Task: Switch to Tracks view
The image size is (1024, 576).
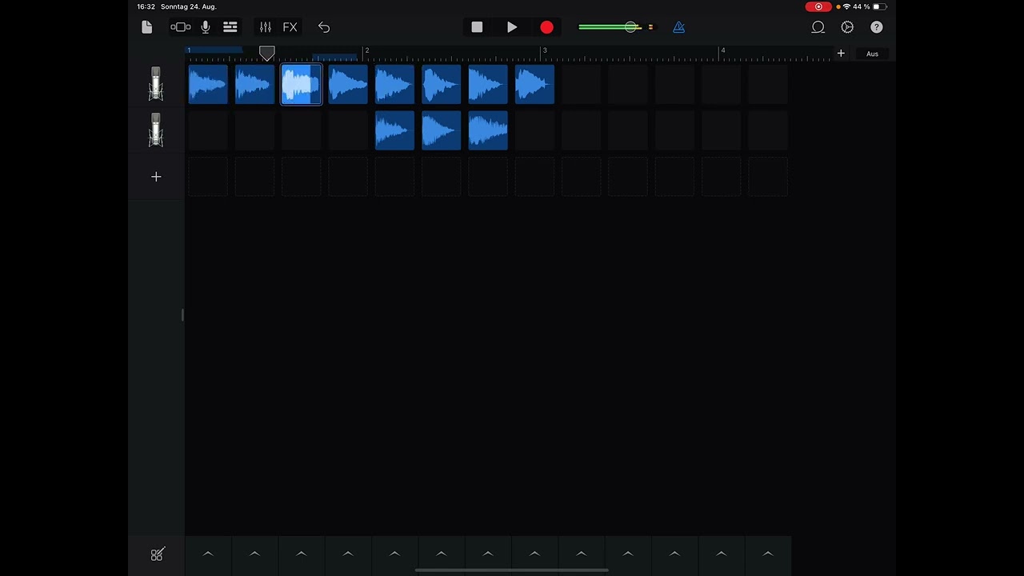Action: [x=230, y=27]
